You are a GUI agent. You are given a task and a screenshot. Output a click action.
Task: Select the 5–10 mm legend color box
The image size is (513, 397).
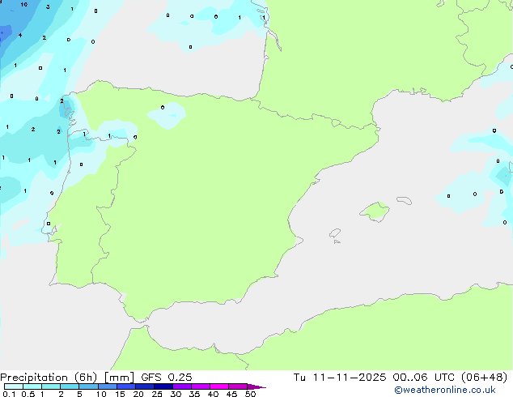tap(88, 386)
